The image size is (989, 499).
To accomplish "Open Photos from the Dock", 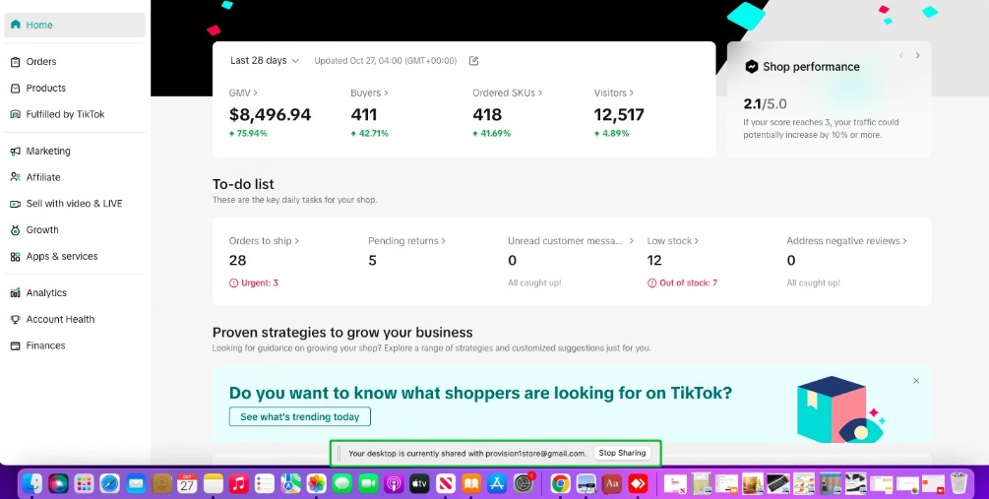I will [x=317, y=484].
